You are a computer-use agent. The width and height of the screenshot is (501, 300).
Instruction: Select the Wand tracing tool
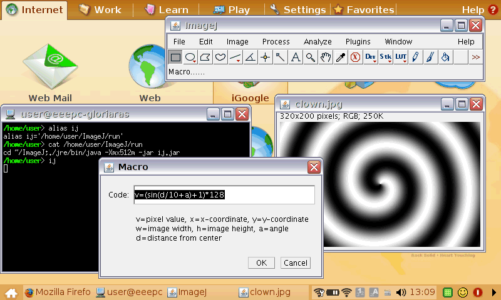pyautogui.click(x=280, y=57)
